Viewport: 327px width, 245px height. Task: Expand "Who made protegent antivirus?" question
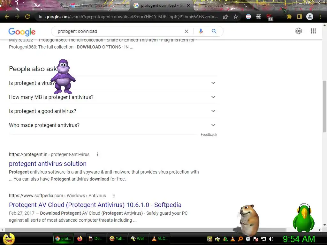(x=113, y=125)
